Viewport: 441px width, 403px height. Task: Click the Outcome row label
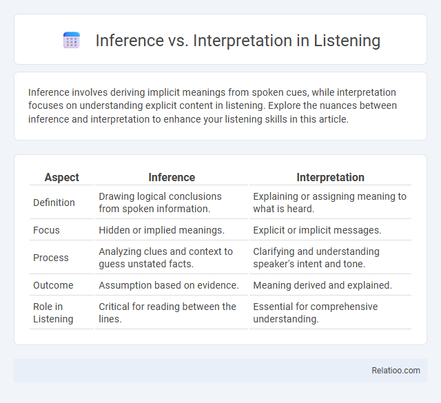click(x=53, y=285)
